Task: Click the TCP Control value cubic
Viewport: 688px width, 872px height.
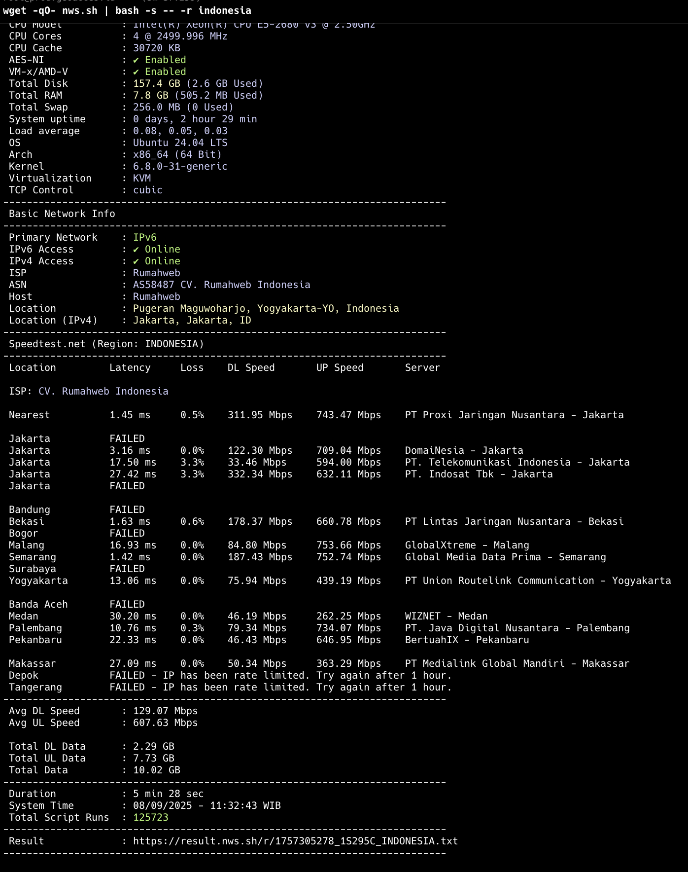Action: 148,190
